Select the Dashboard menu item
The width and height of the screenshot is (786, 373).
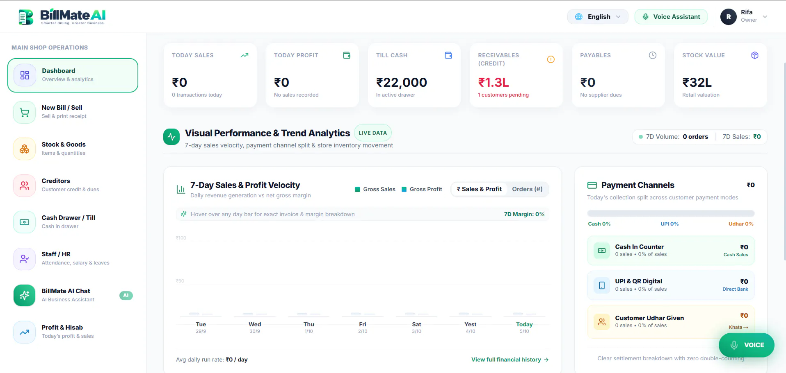73,75
